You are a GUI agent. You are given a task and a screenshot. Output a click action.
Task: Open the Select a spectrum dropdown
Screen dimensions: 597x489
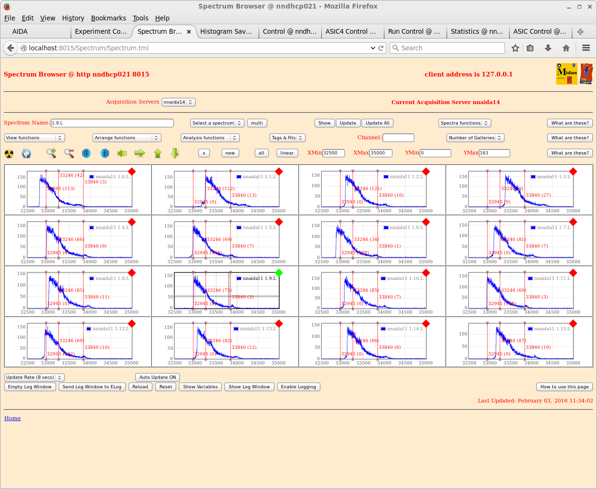217,123
